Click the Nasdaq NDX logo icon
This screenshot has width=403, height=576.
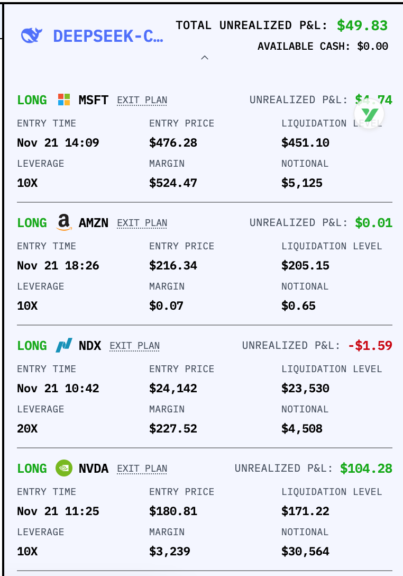64,346
